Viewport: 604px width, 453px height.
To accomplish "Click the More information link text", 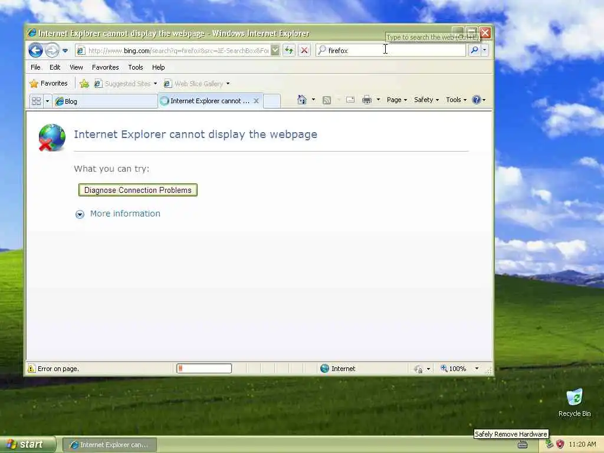I will (x=125, y=214).
